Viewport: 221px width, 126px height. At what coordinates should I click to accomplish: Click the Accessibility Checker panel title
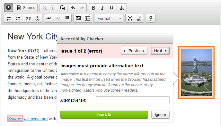(82, 39)
